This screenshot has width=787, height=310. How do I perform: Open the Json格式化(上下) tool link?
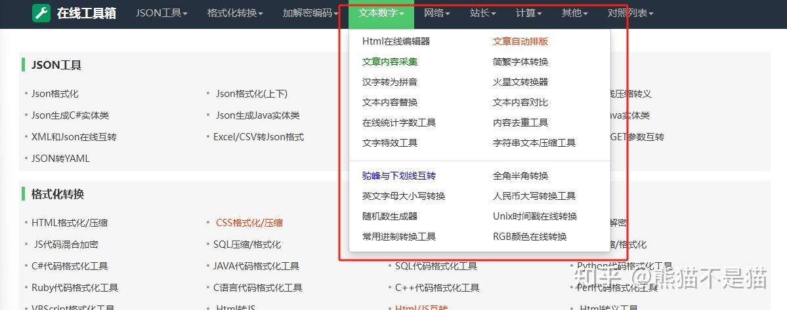(251, 94)
